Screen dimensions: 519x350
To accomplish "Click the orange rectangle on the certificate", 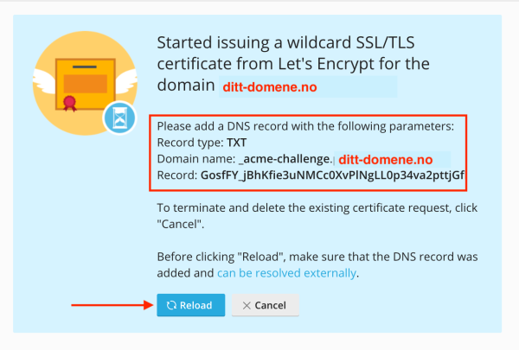I will (86, 84).
